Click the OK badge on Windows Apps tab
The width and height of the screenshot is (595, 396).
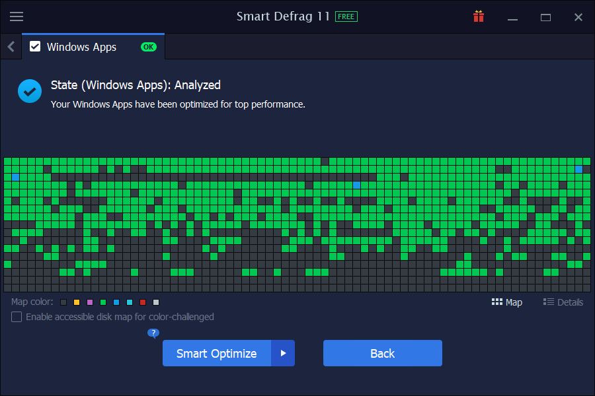(148, 46)
